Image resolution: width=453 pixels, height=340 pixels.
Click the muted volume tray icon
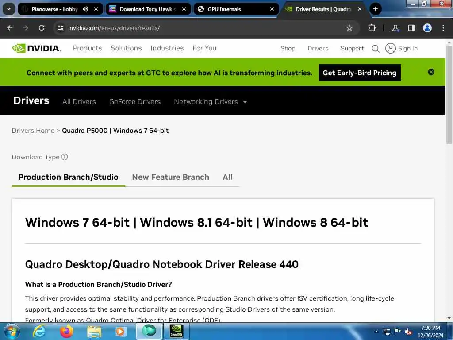click(408, 332)
